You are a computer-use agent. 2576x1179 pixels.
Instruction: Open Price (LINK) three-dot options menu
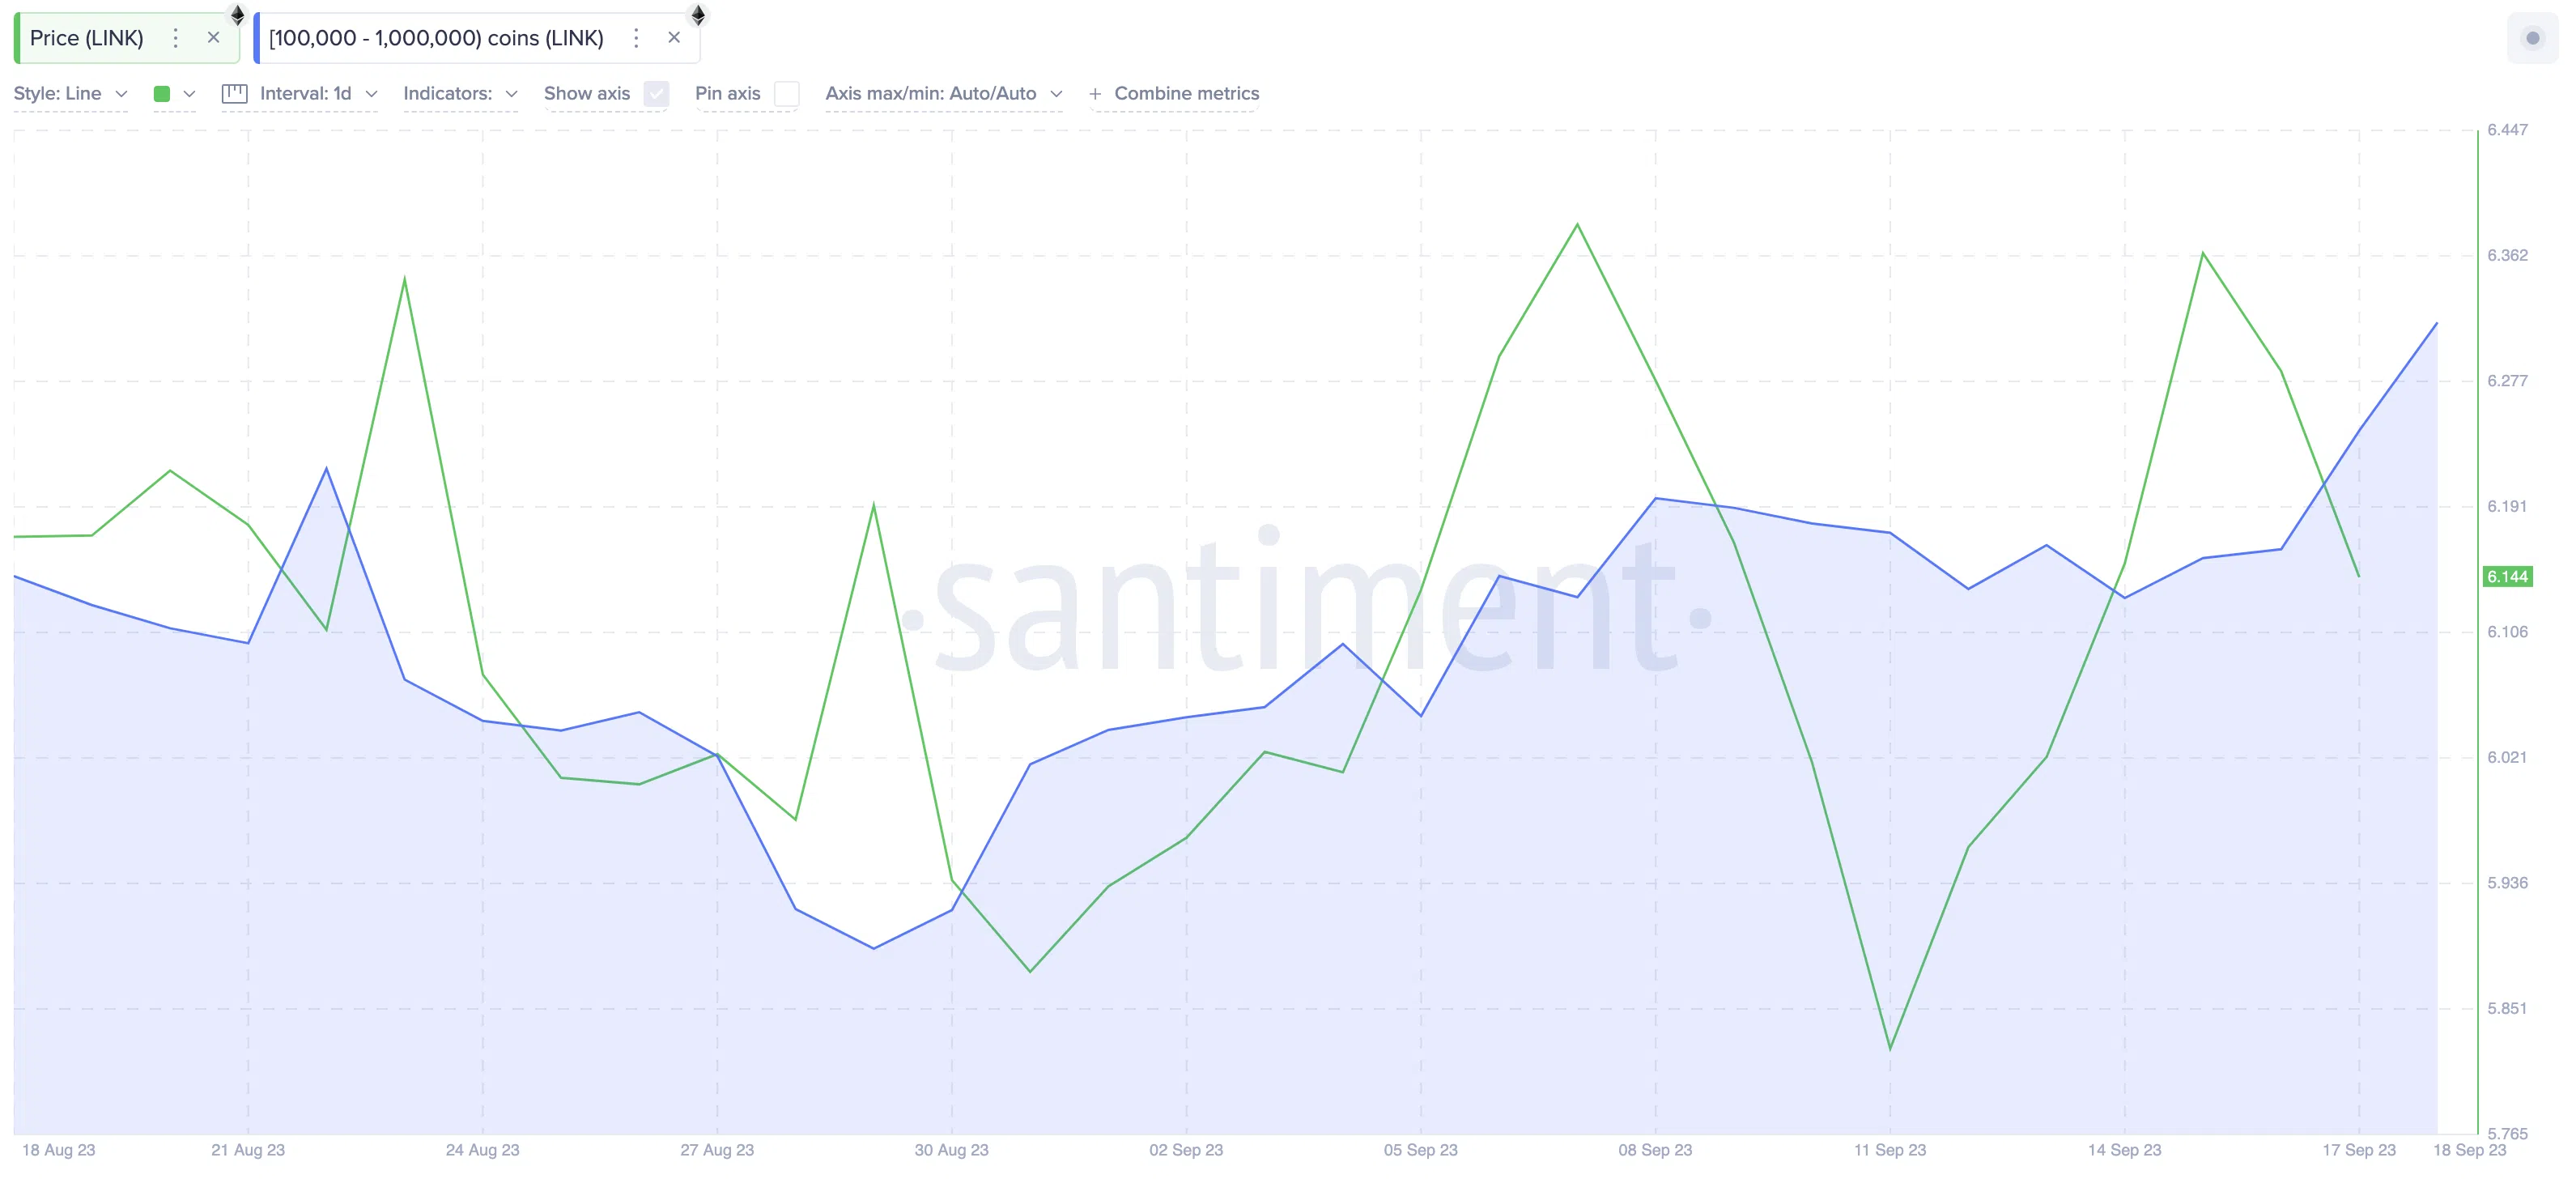tap(176, 38)
